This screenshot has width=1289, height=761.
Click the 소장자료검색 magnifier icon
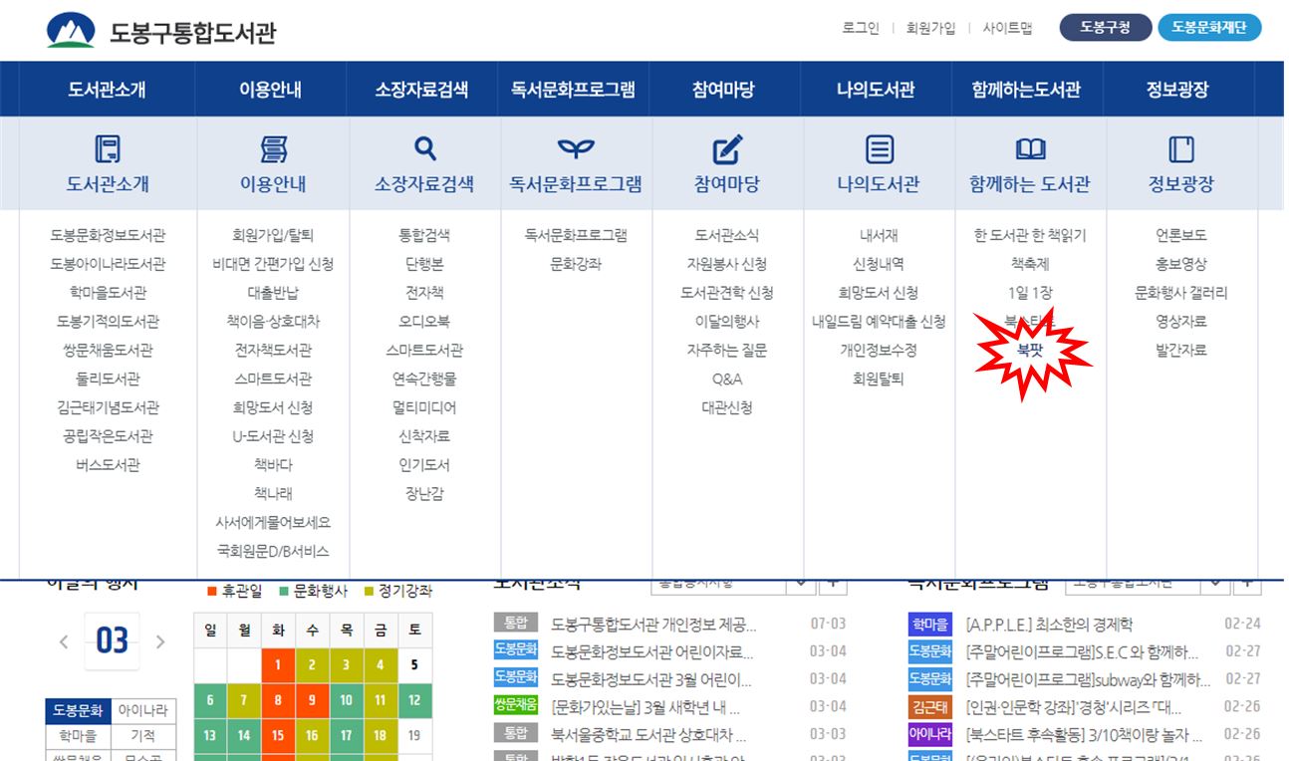425,149
